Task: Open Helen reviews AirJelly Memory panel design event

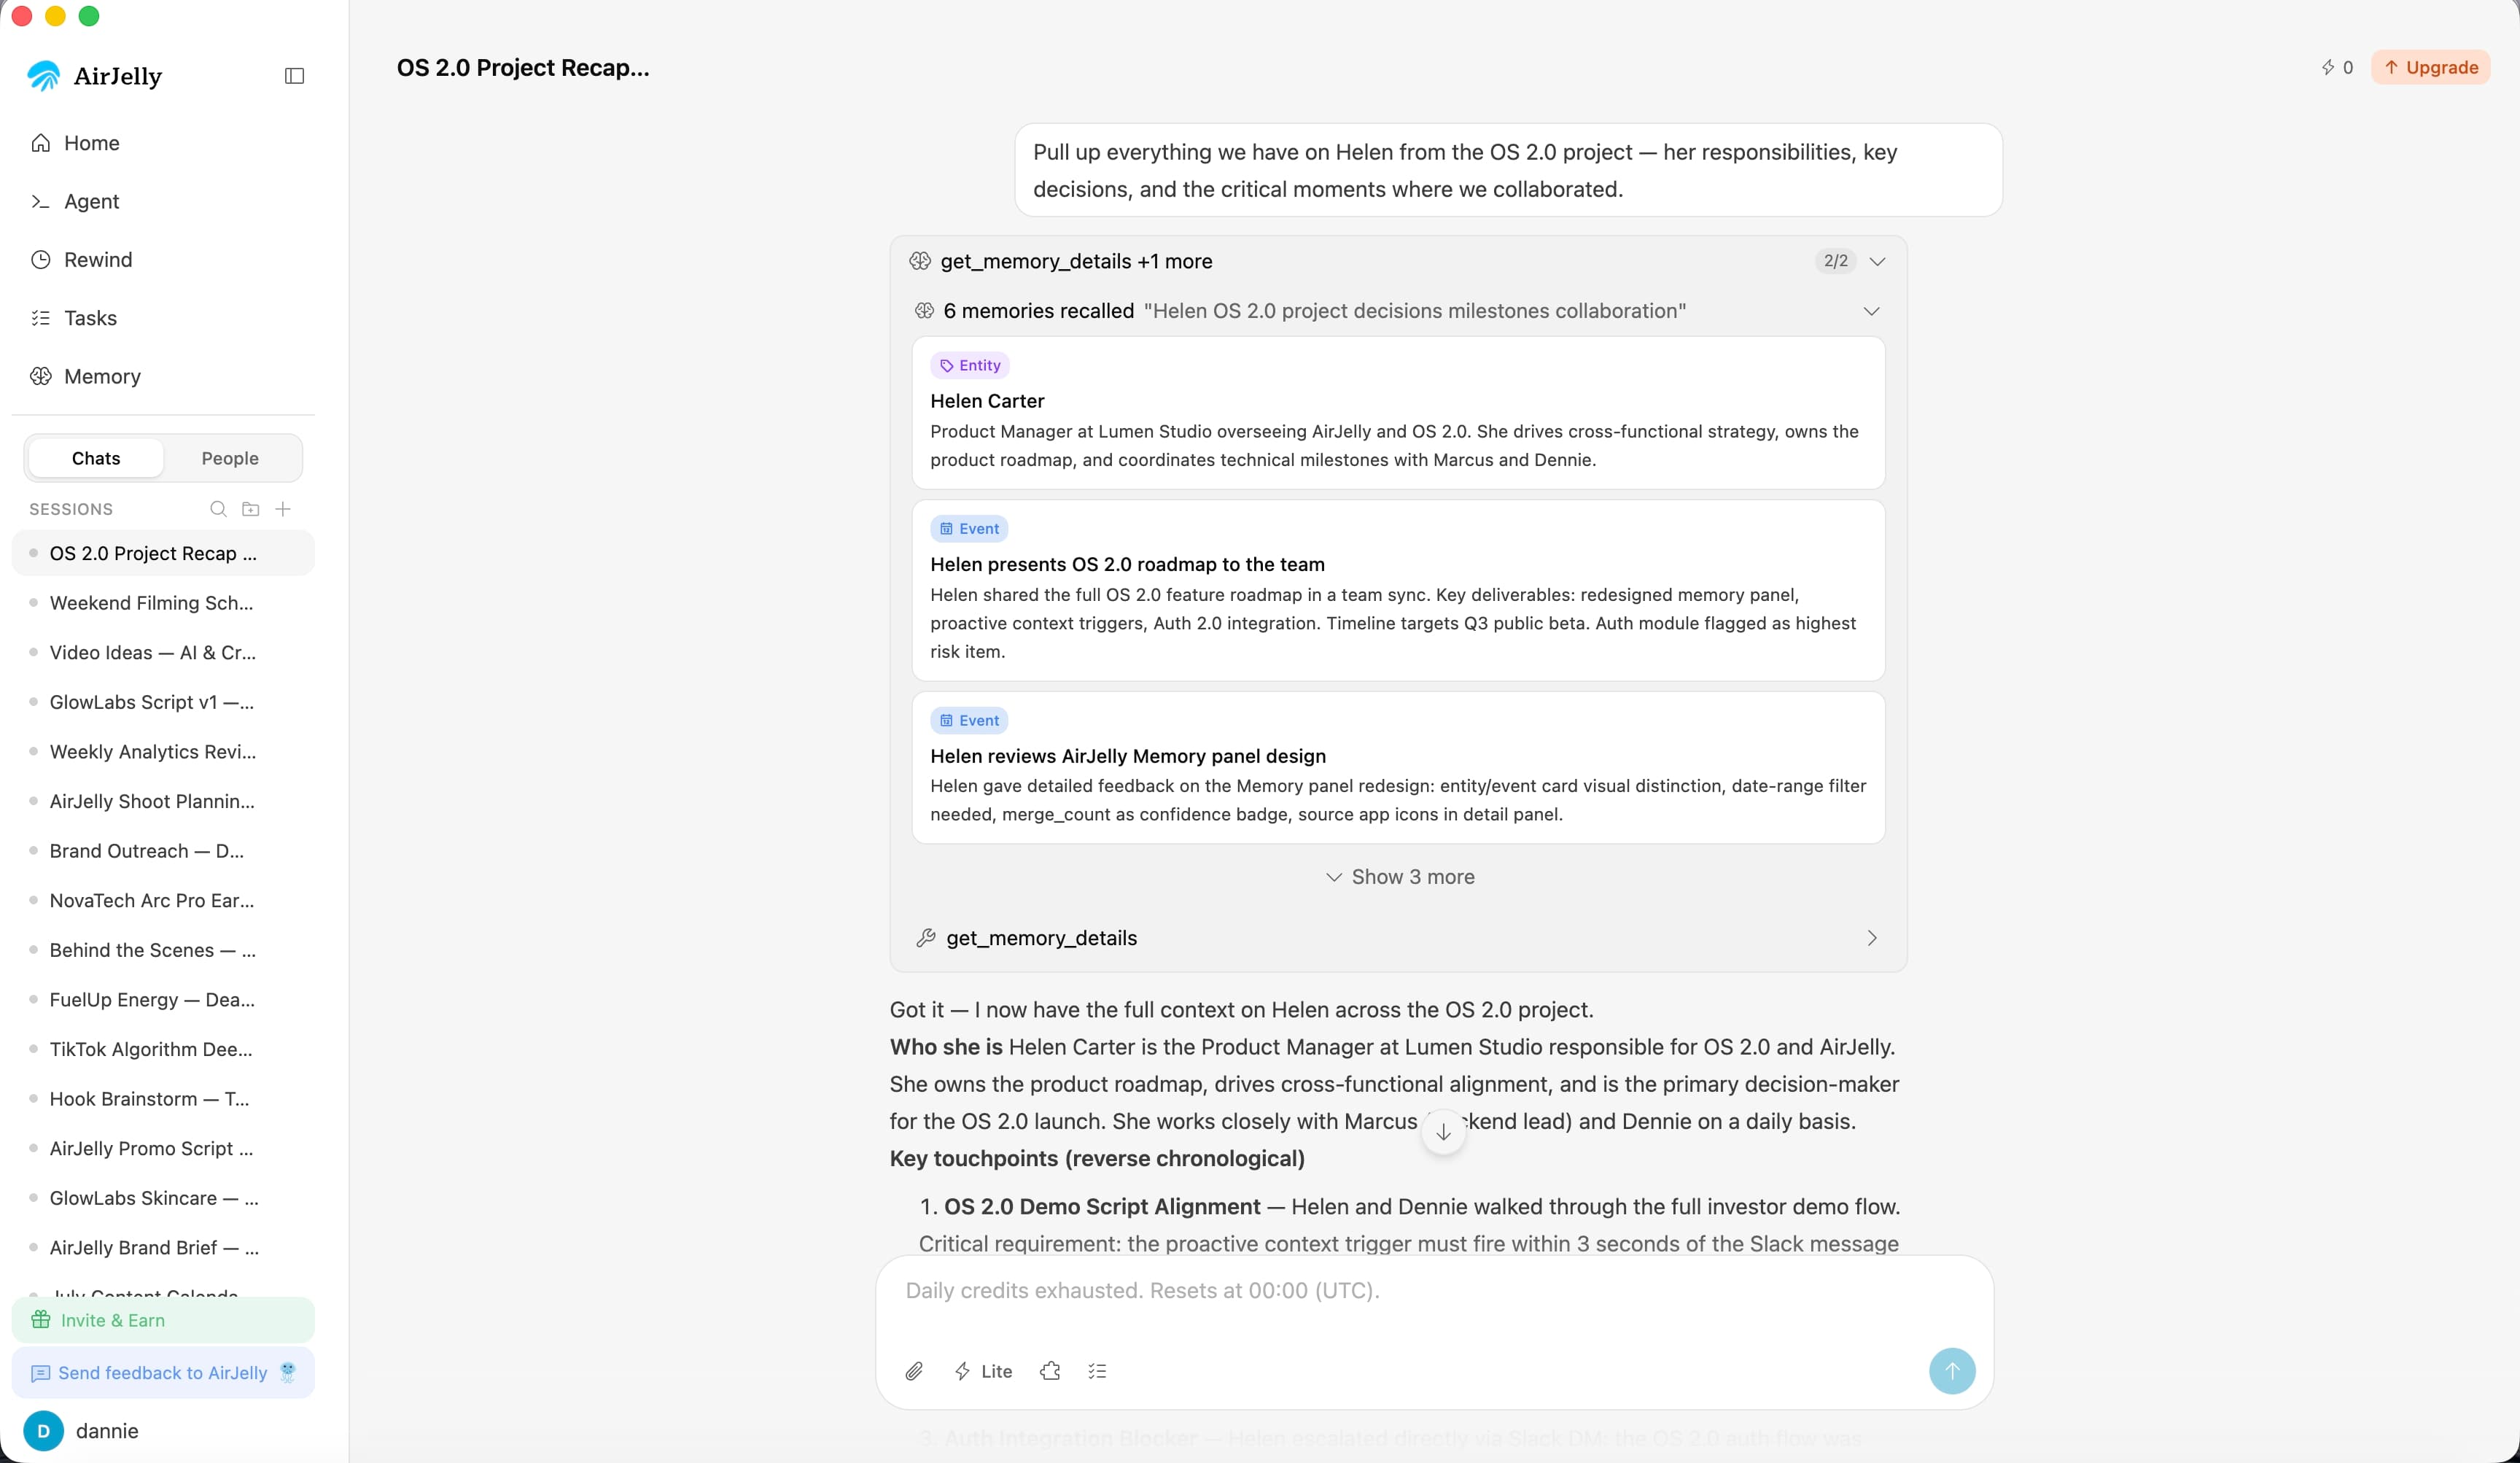Action: (1398, 768)
